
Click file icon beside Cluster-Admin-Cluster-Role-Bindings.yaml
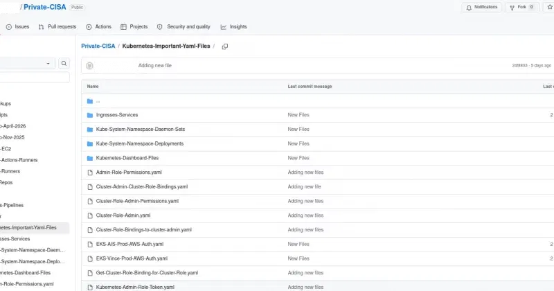[x=90, y=186]
